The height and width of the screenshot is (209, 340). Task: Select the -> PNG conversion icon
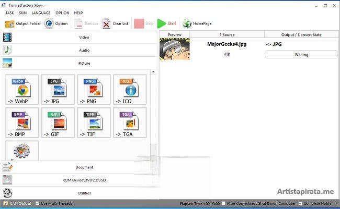(x=94, y=90)
